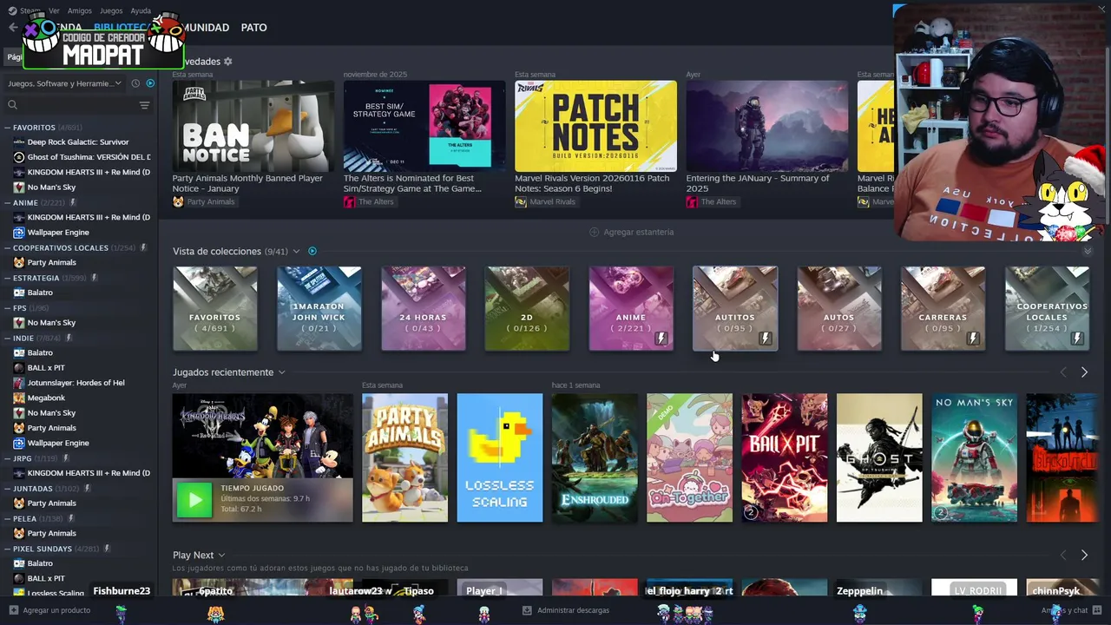Go to next page of Jugados recientemente

point(1084,372)
